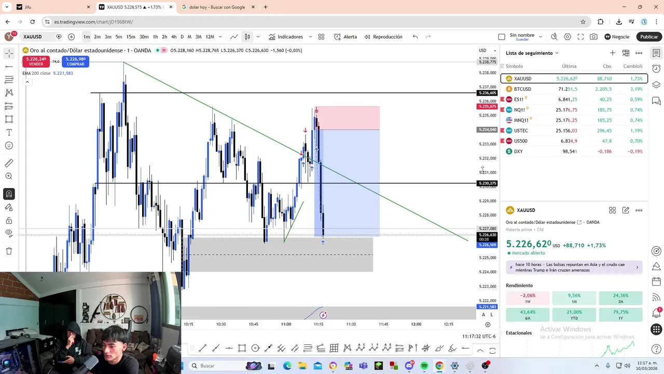Select the candlestick chart type icon

click(x=247, y=37)
